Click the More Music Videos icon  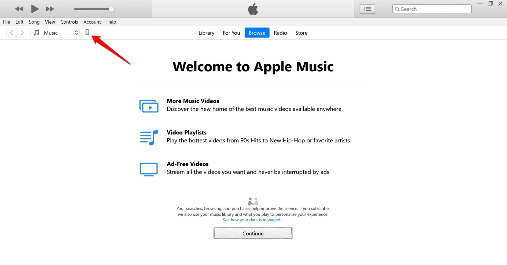point(149,106)
